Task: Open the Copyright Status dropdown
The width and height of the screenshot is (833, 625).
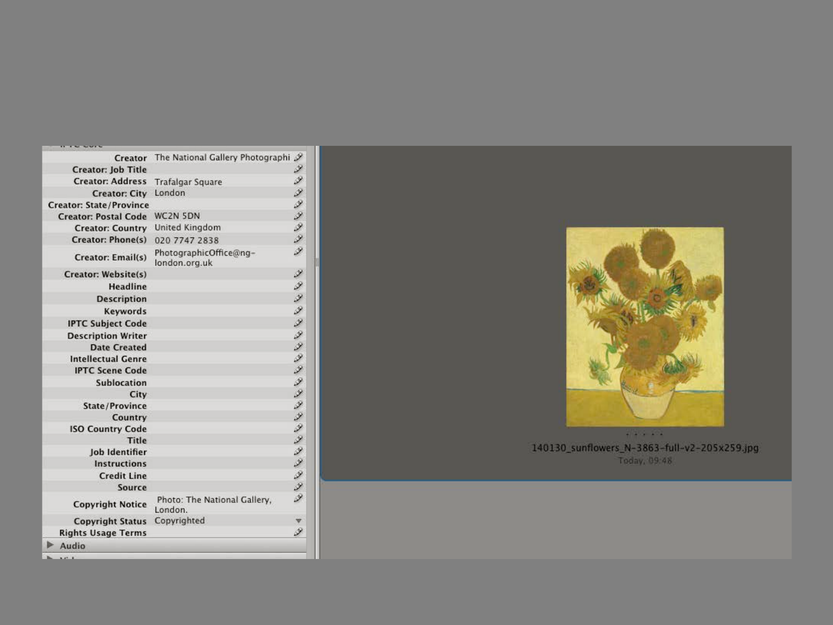Action: 298,521
